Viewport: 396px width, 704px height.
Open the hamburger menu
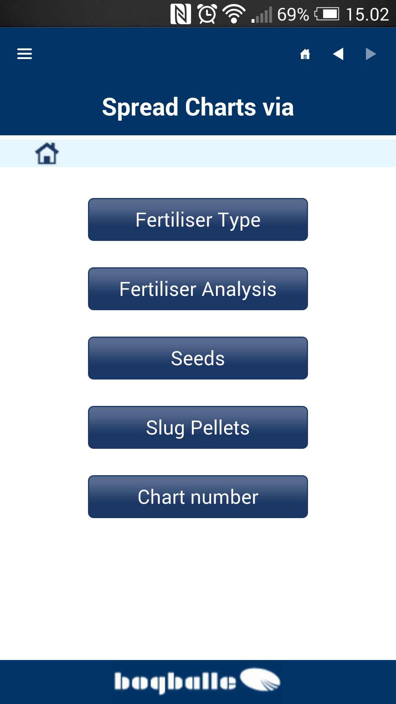[25, 54]
